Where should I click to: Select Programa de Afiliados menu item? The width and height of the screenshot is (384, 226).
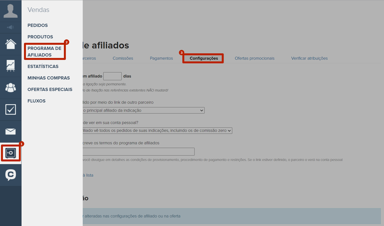pyautogui.click(x=44, y=52)
